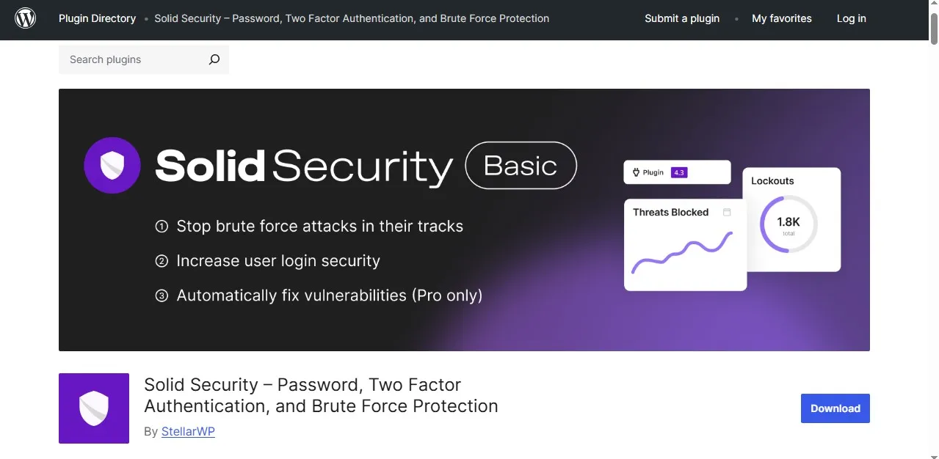Click the small icon beside Threats Blocked label
939x459 pixels.
click(x=726, y=212)
